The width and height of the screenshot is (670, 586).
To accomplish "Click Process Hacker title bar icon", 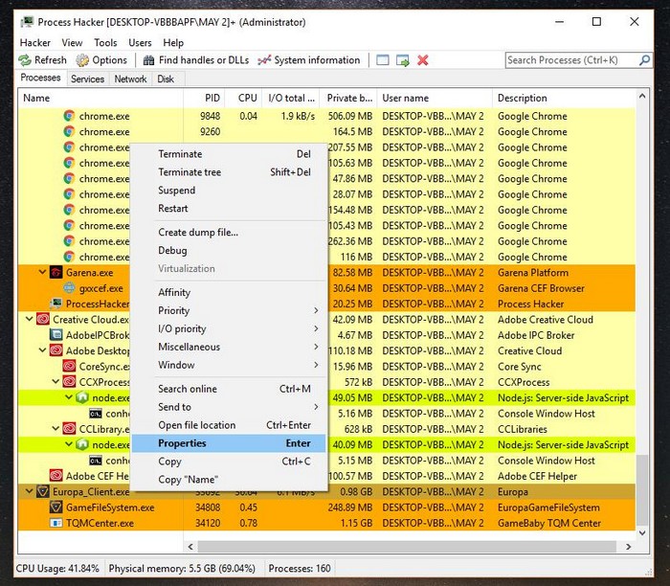I will (x=28, y=22).
